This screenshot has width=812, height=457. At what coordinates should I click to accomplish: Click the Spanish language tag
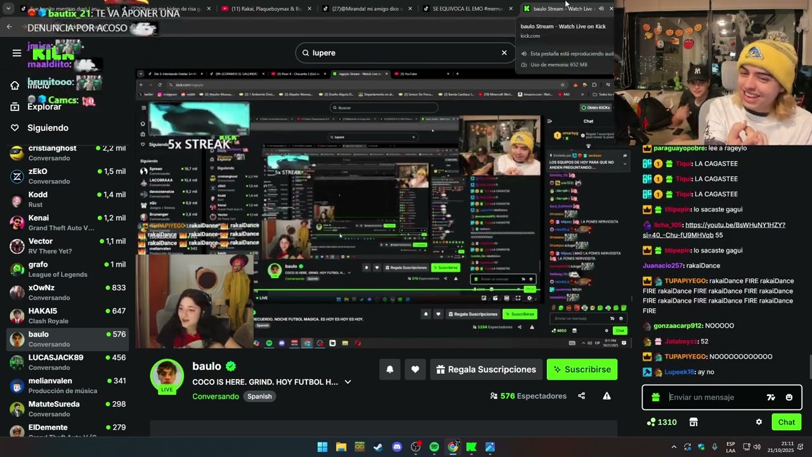pyautogui.click(x=259, y=396)
